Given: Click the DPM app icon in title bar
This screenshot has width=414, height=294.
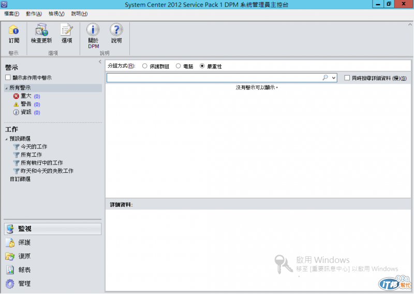Looking at the screenshot, I should pyautogui.click(x=4, y=4).
